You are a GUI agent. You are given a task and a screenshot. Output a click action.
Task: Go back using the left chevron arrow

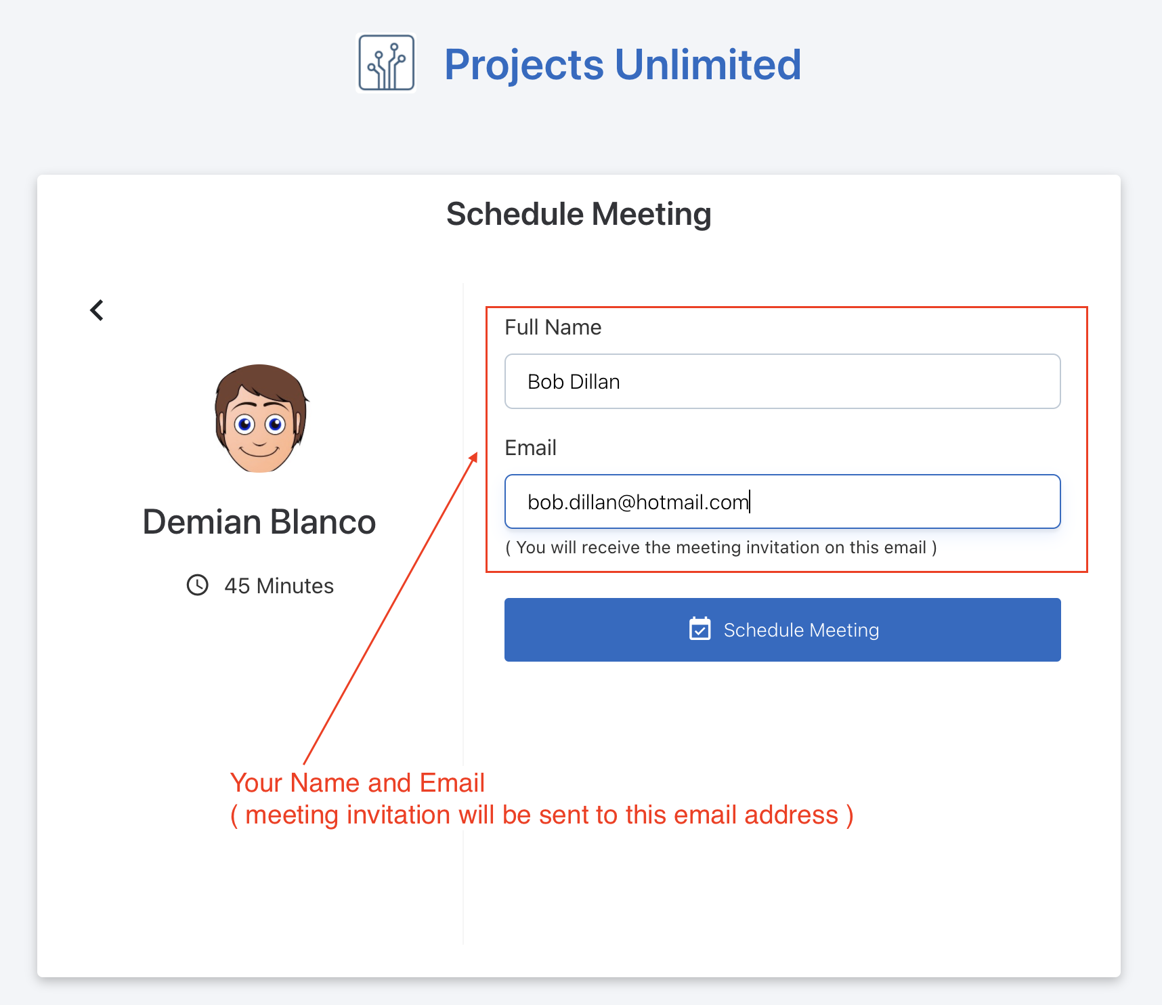97,310
